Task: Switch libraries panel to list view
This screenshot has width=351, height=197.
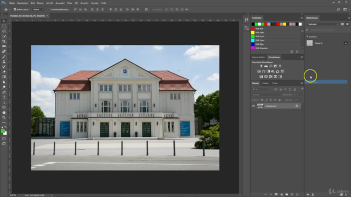Action: click(347, 24)
